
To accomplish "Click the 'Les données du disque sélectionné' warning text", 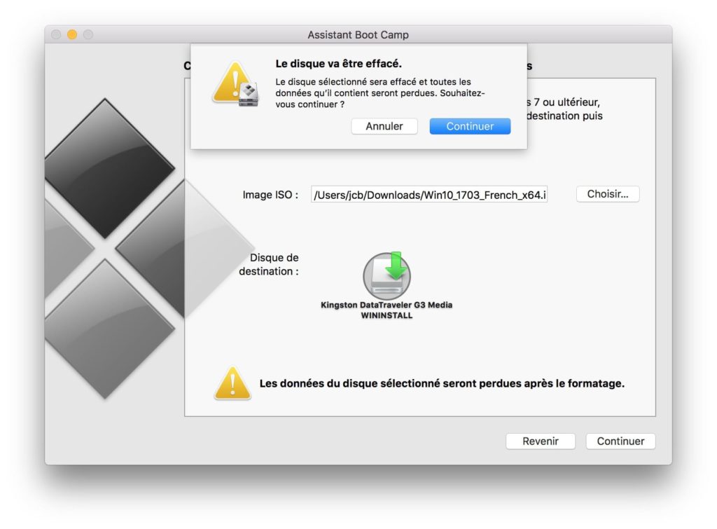I will pyautogui.click(x=442, y=383).
